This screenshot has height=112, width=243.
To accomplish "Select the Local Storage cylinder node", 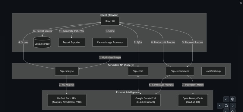I will 42,42.
